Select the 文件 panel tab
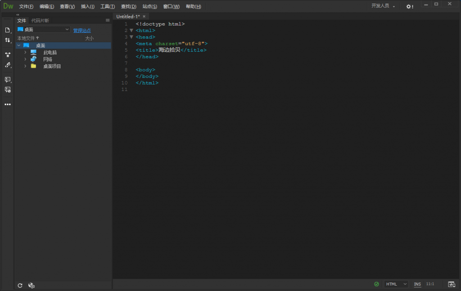The height and width of the screenshot is (291, 461). tap(22, 21)
